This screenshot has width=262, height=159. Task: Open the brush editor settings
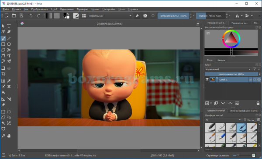point(76,16)
